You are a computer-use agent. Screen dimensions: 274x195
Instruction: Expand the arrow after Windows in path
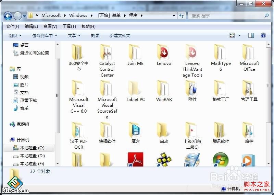point(92,15)
